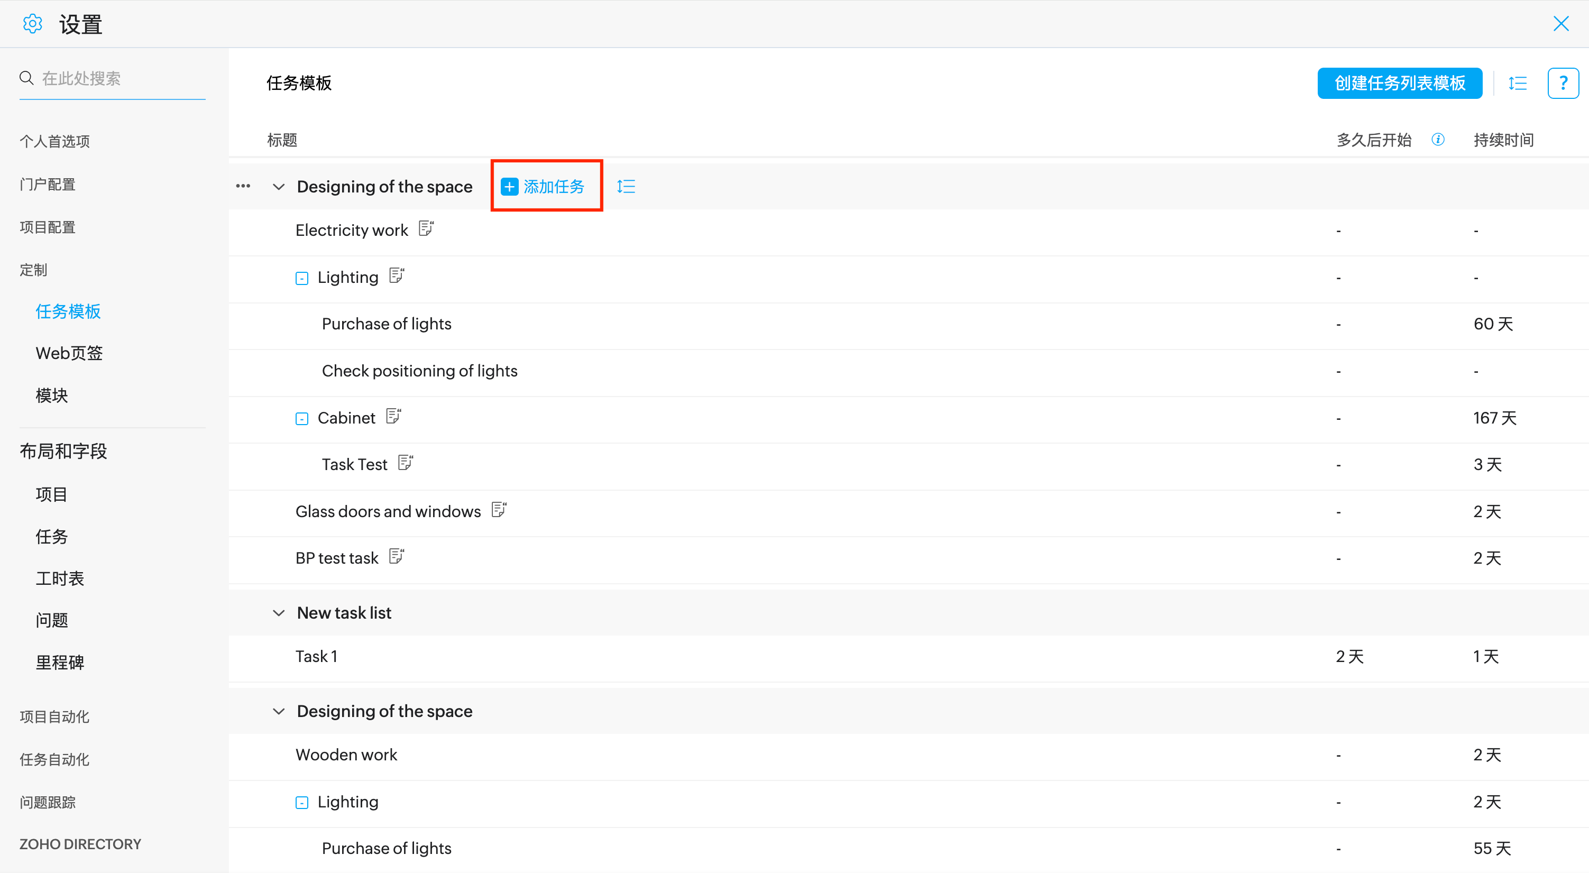The width and height of the screenshot is (1589, 873).
Task: Click note icon next to Glass doors and windows
Action: (x=499, y=510)
